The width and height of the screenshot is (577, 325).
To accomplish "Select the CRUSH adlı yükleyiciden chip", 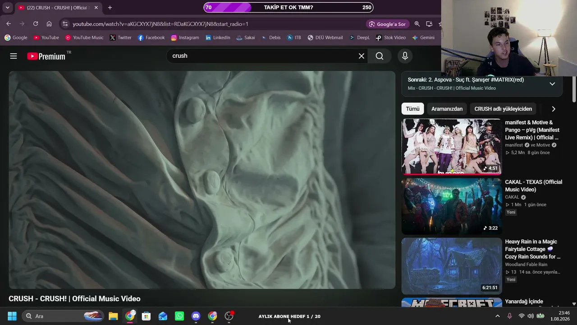I will pos(503,109).
